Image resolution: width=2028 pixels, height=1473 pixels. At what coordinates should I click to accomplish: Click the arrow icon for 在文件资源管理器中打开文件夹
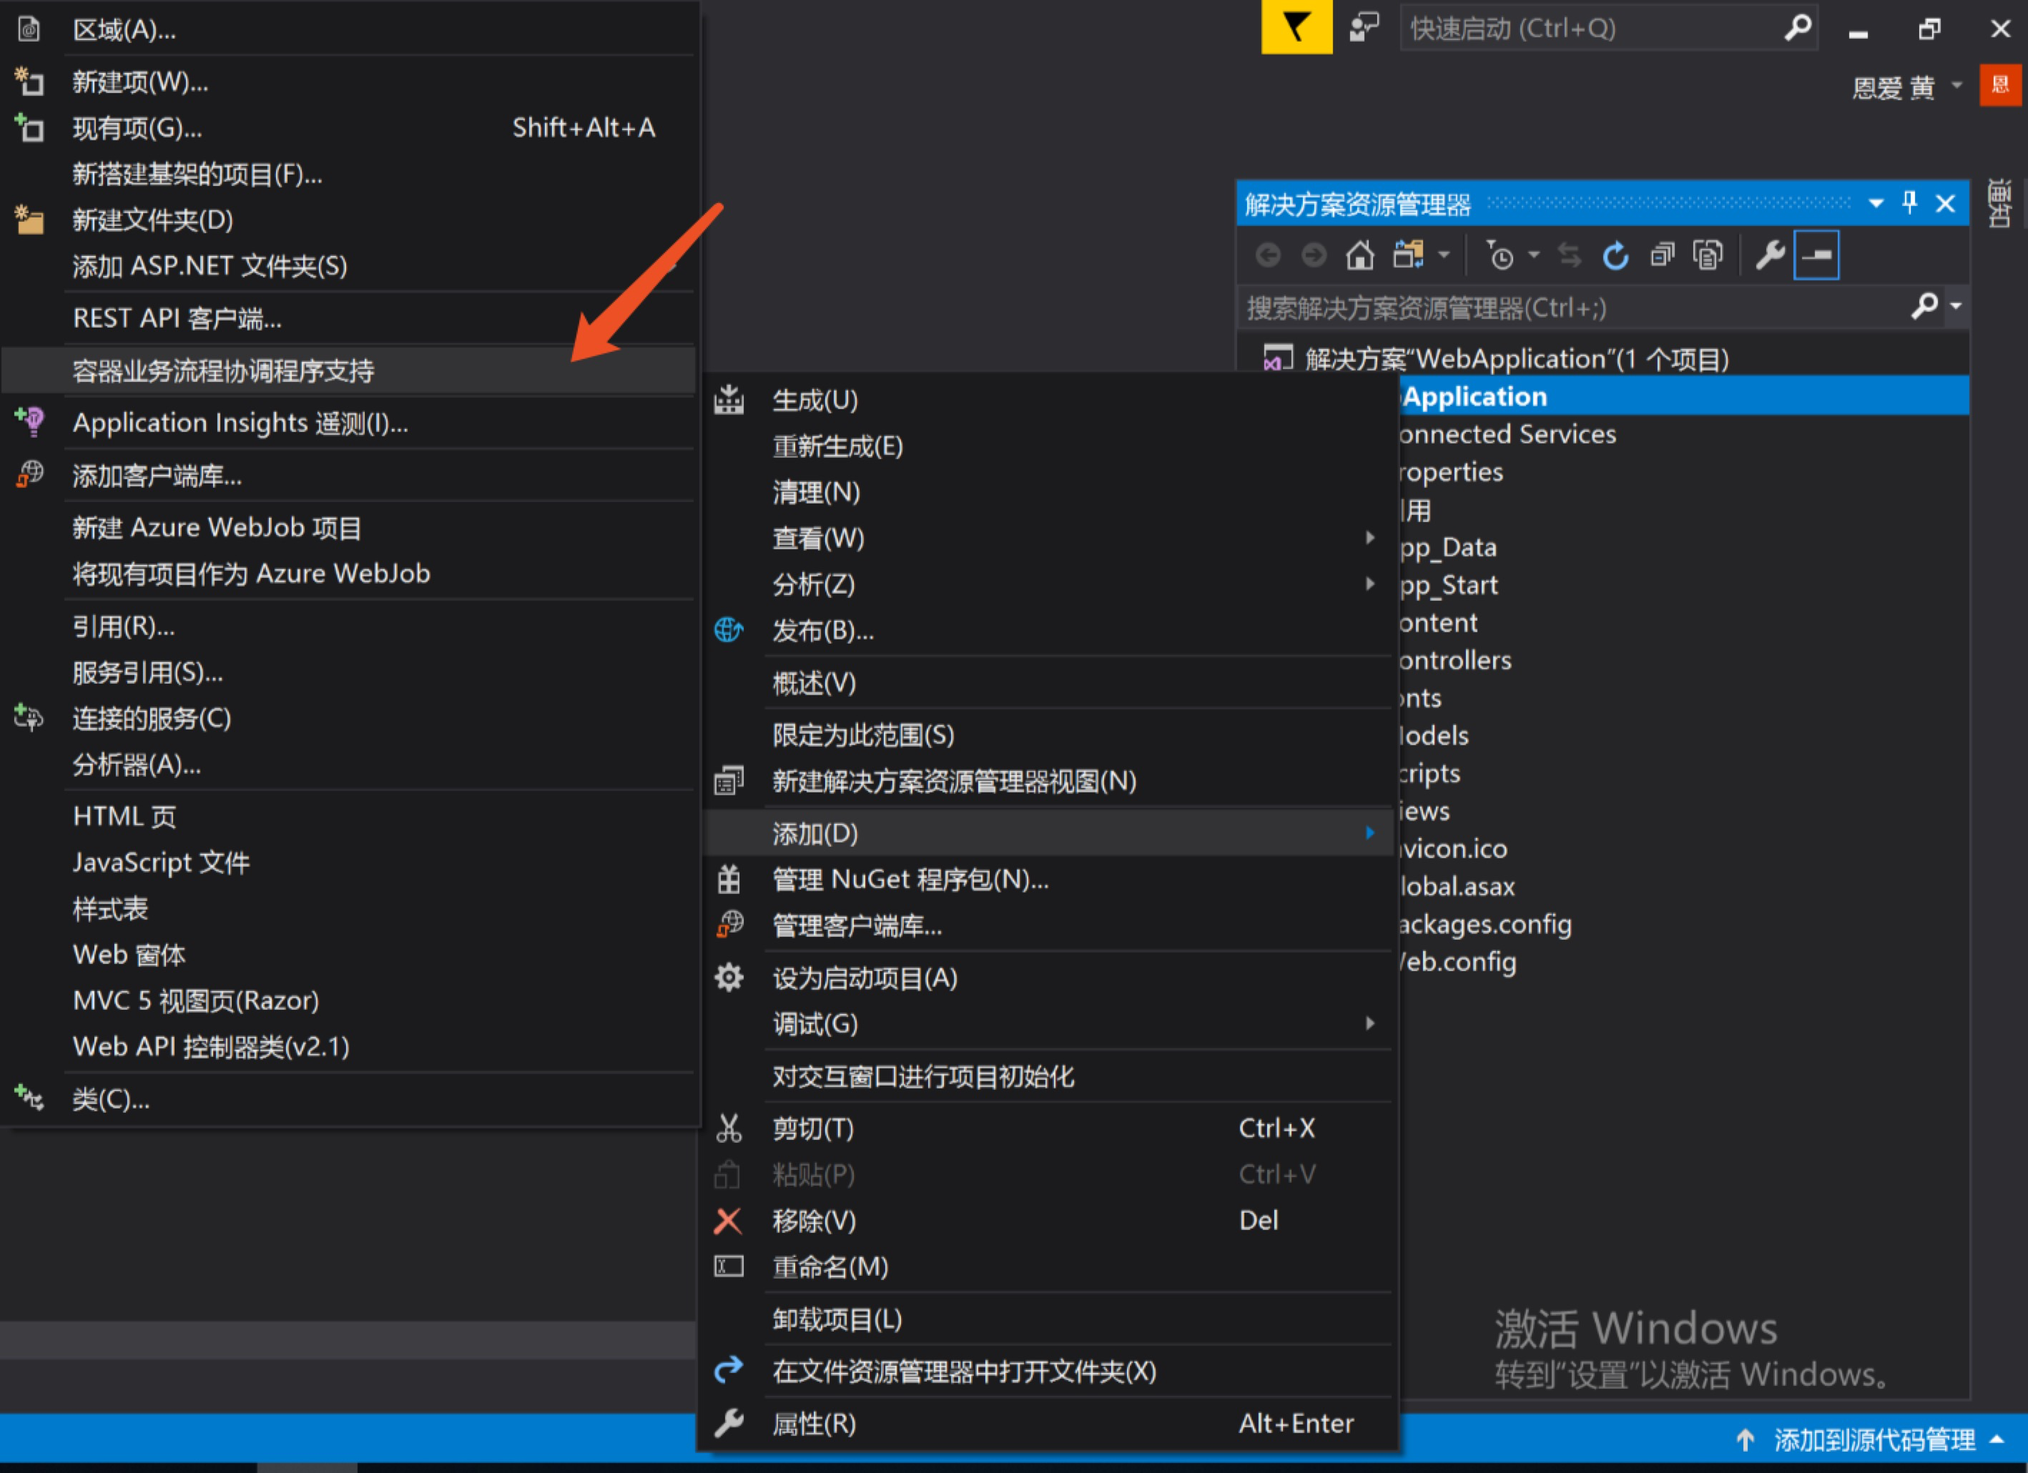coord(729,1370)
